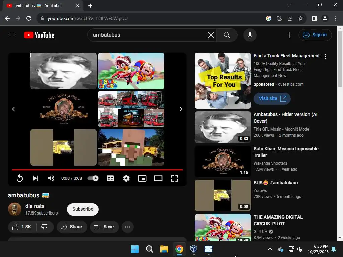The height and width of the screenshot is (257, 343).
Task: Like the video with 1.3K likes
Action: tap(22, 227)
